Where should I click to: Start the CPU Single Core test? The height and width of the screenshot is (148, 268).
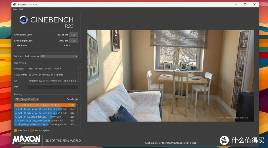click(x=74, y=41)
